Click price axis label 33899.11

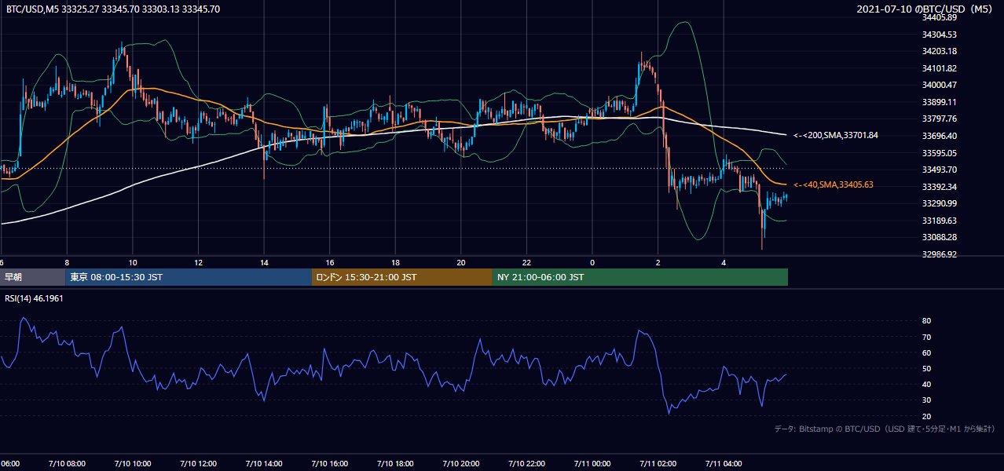(940, 102)
